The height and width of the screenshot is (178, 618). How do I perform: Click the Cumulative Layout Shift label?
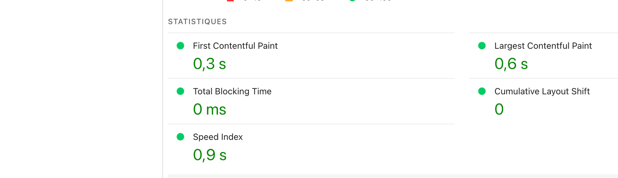(542, 92)
